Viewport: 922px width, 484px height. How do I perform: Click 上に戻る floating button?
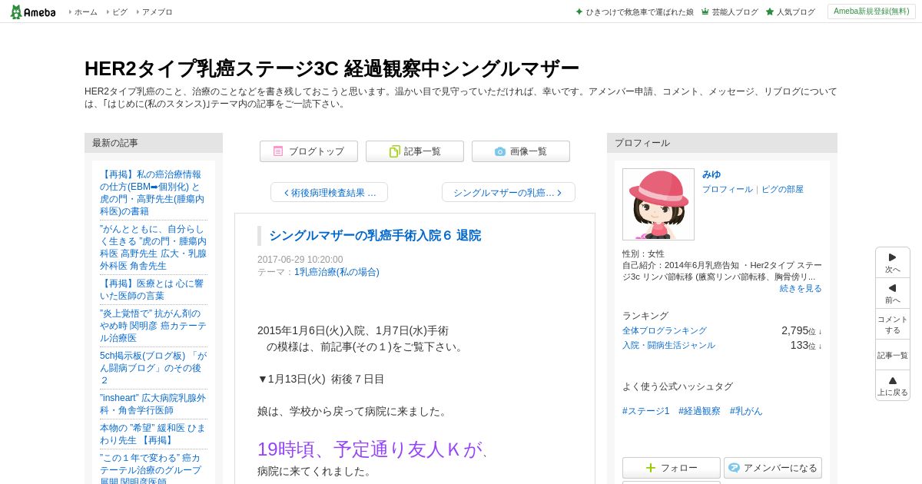point(893,386)
